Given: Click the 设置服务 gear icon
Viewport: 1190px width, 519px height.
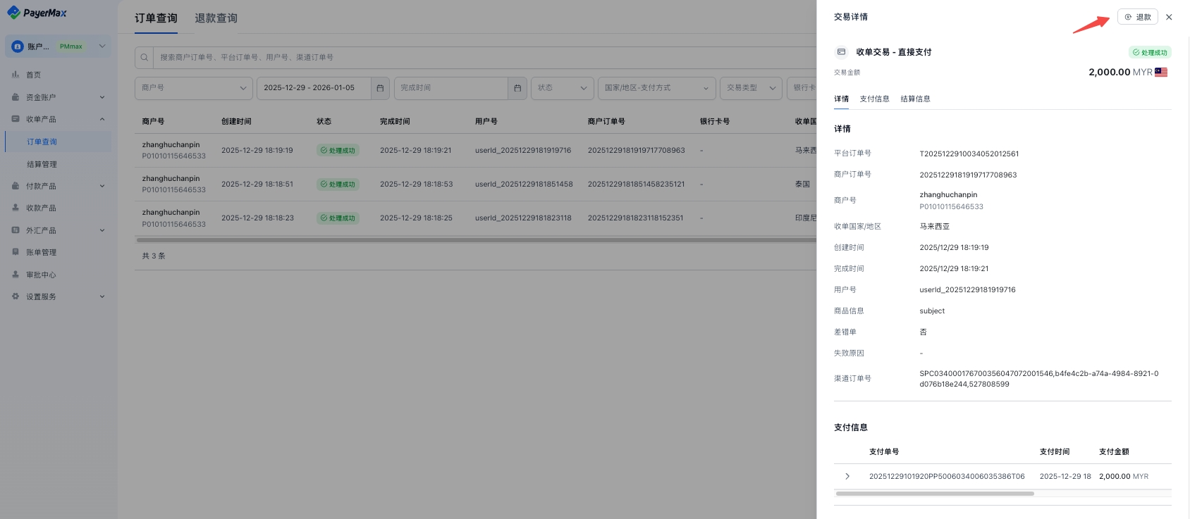Looking at the screenshot, I should [16, 296].
